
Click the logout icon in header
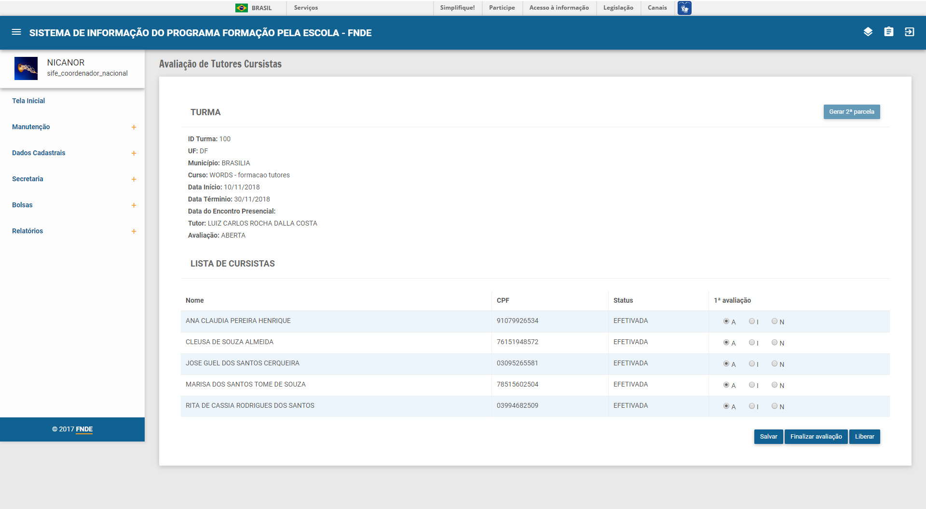pyautogui.click(x=909, y=32)
